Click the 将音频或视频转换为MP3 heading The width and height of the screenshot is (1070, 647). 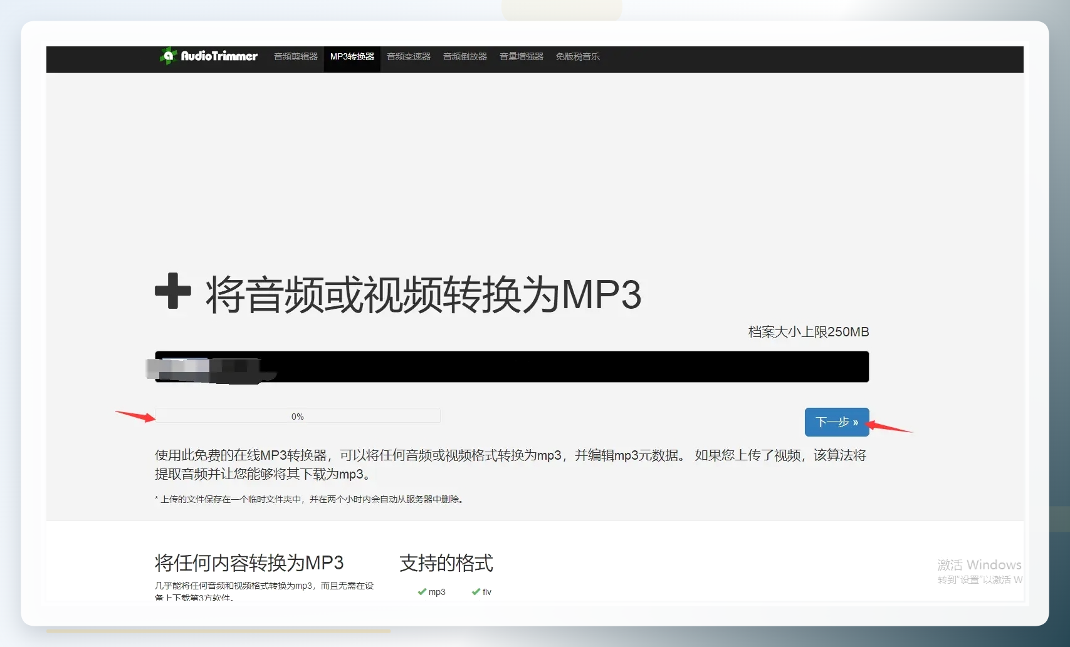[x=424, y=294]
